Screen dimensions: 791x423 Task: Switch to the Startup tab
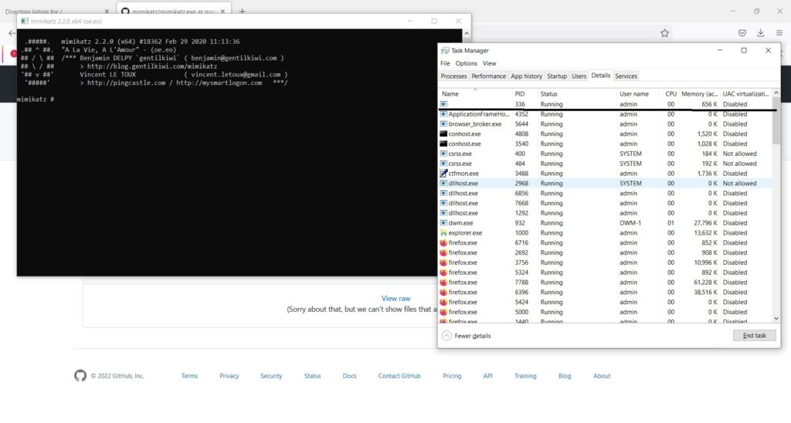point(557,76)
